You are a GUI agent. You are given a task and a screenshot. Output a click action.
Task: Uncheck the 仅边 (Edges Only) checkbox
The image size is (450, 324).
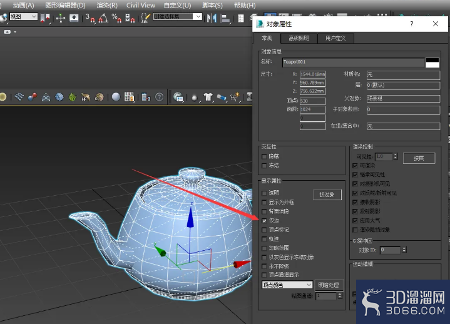click(264, 221)
